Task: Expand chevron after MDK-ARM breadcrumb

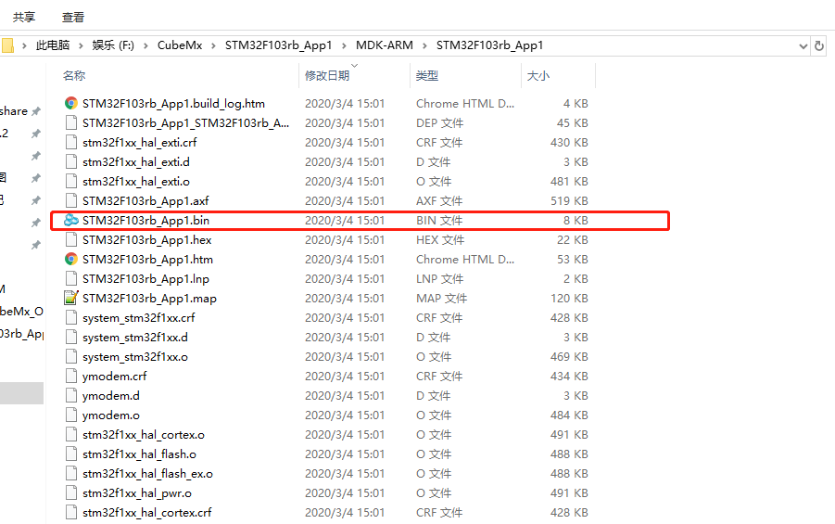Action: (x=424, y=45)
